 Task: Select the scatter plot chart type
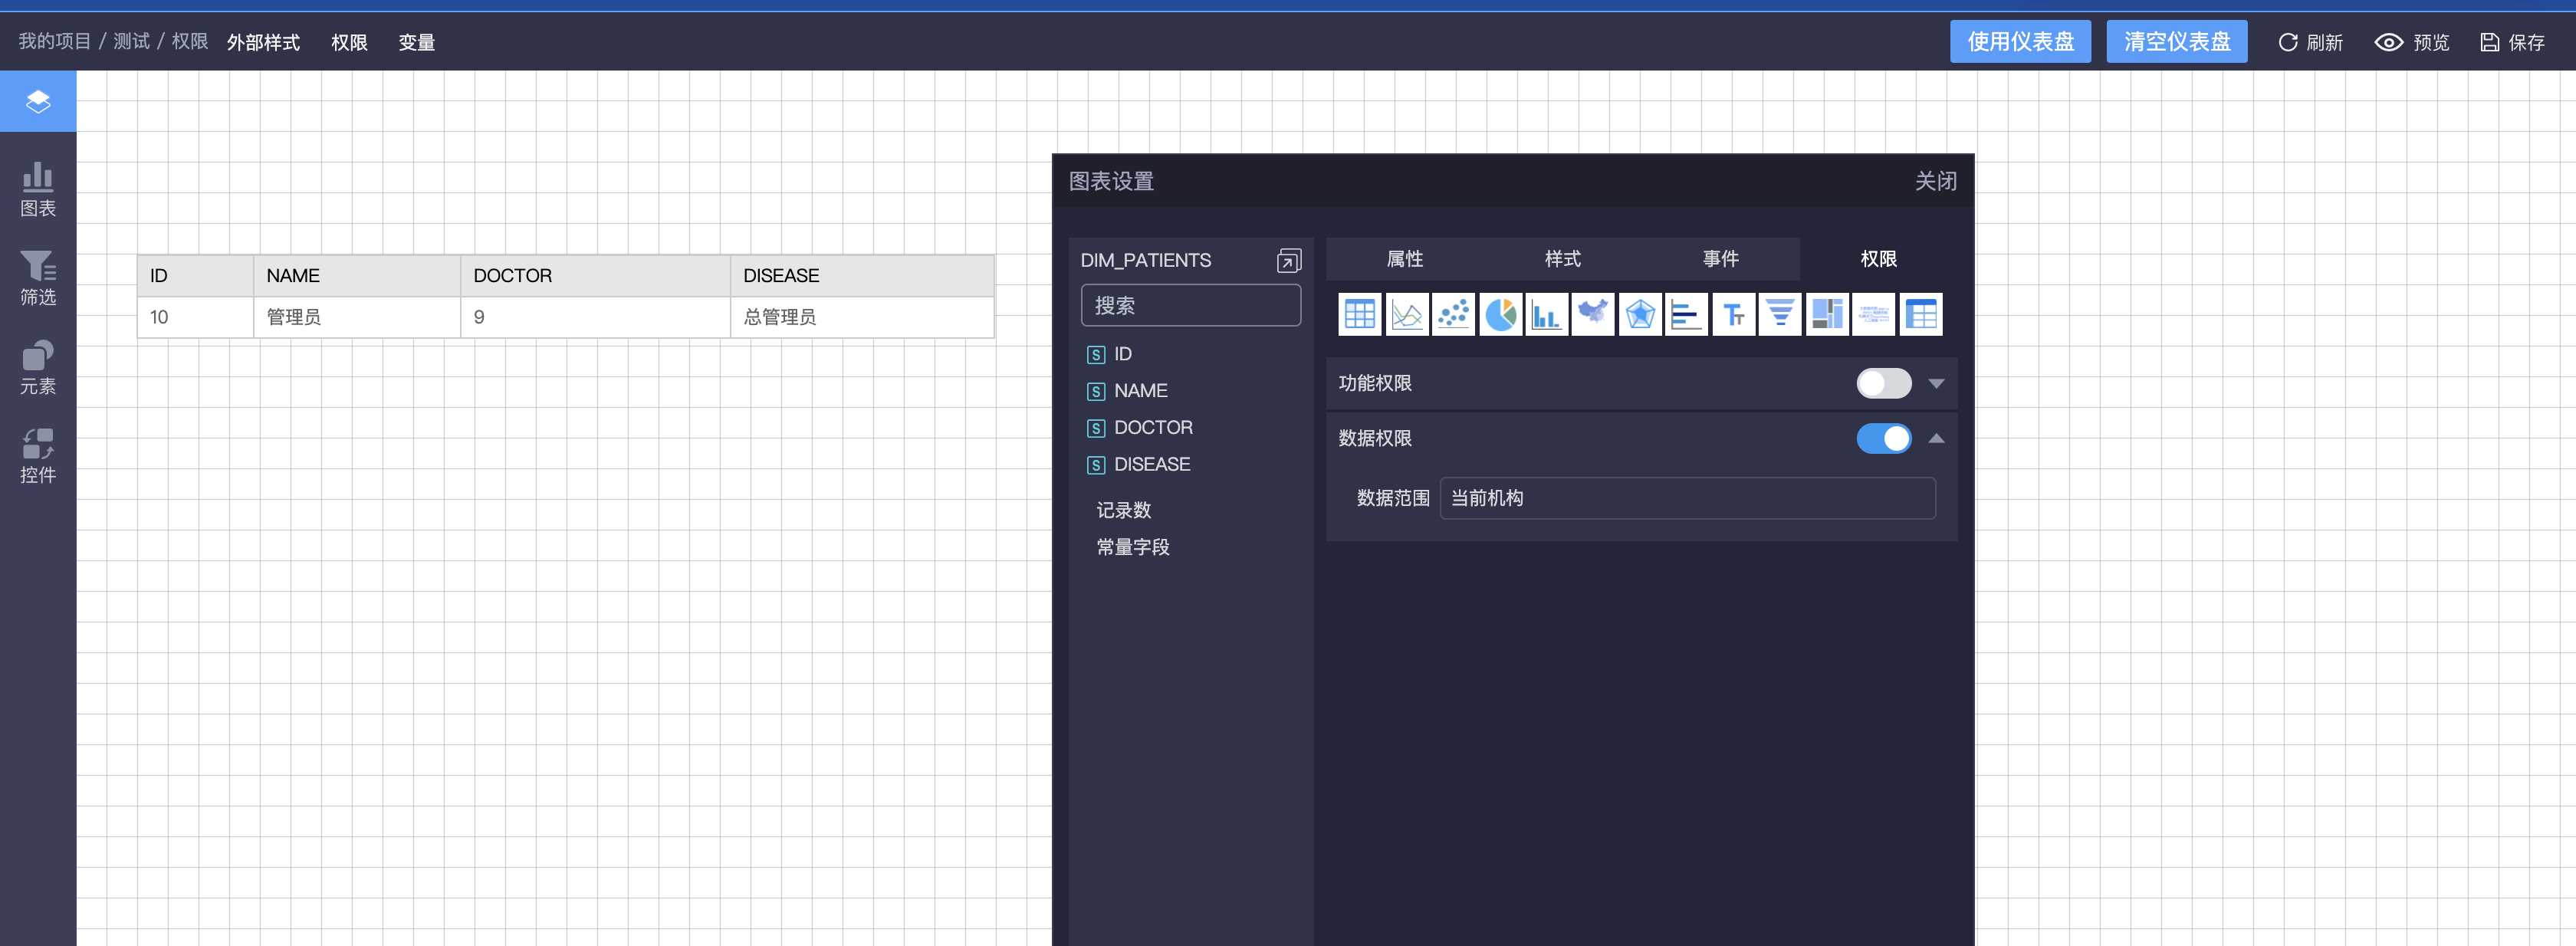click(1453, 314)
